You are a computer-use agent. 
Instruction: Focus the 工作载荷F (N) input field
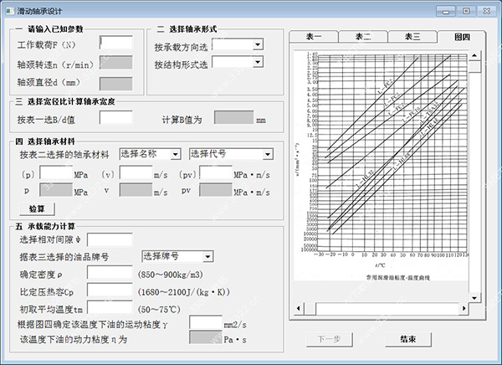(116, 43)
